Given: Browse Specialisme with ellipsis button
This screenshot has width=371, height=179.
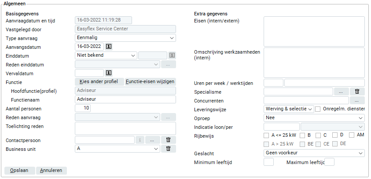Looking at the screenshot, I should point(341,91).
